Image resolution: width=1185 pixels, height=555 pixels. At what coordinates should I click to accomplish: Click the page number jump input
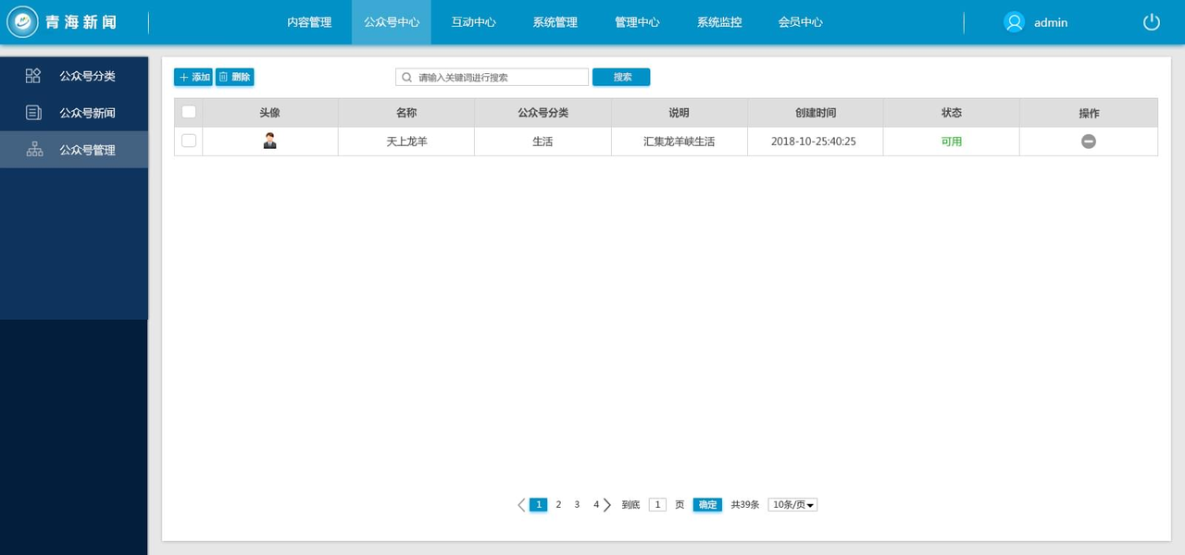(657, 505)
